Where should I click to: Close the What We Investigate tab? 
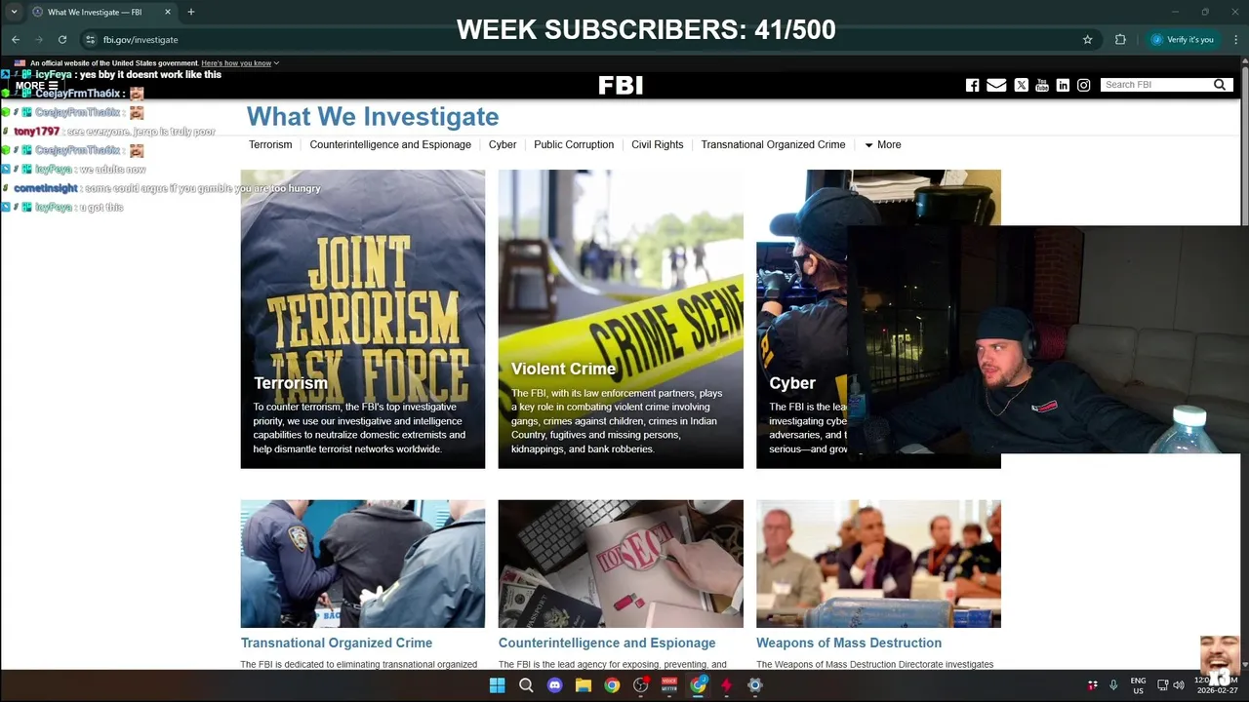[168, 12]
